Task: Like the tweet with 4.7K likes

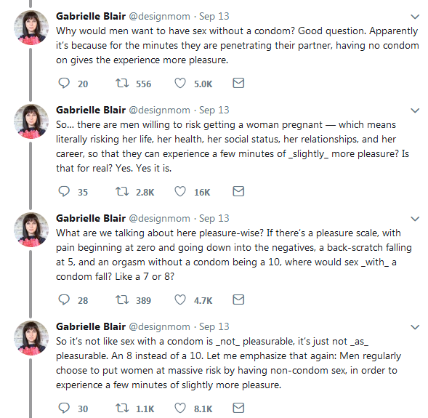Action: tap(180, 300)
